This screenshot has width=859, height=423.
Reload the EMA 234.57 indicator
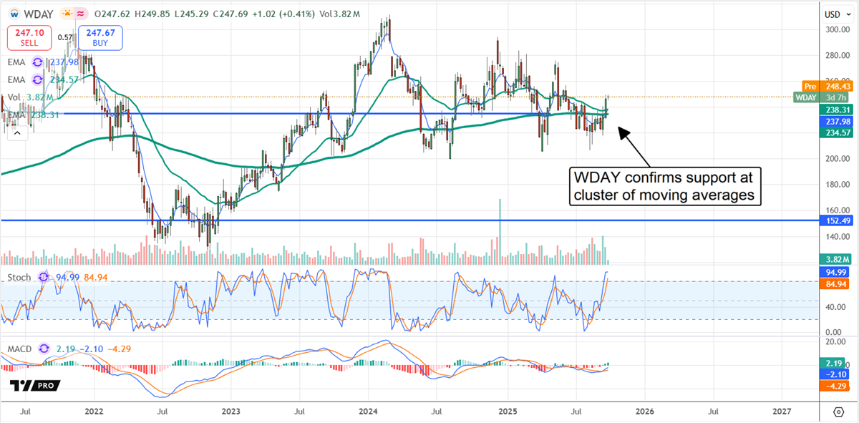(37, 80)
